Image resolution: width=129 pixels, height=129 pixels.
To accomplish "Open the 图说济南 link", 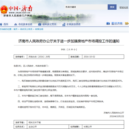I will (117, 23).
